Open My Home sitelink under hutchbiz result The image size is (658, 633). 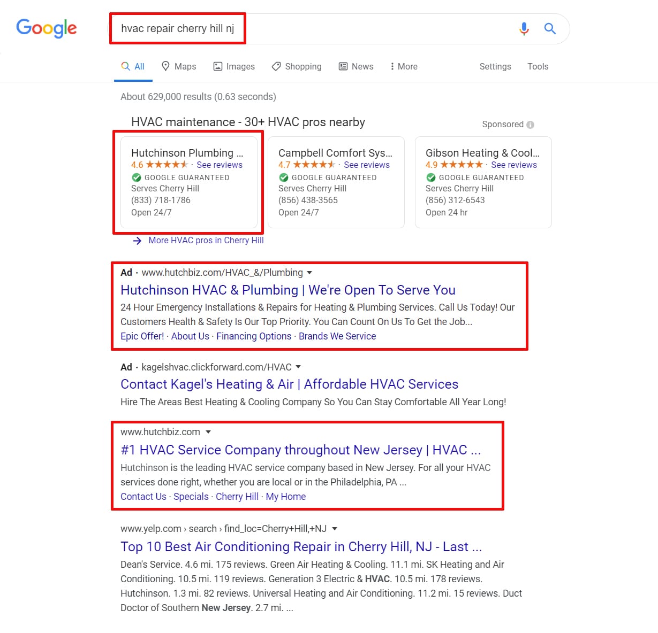coord(286,497)
